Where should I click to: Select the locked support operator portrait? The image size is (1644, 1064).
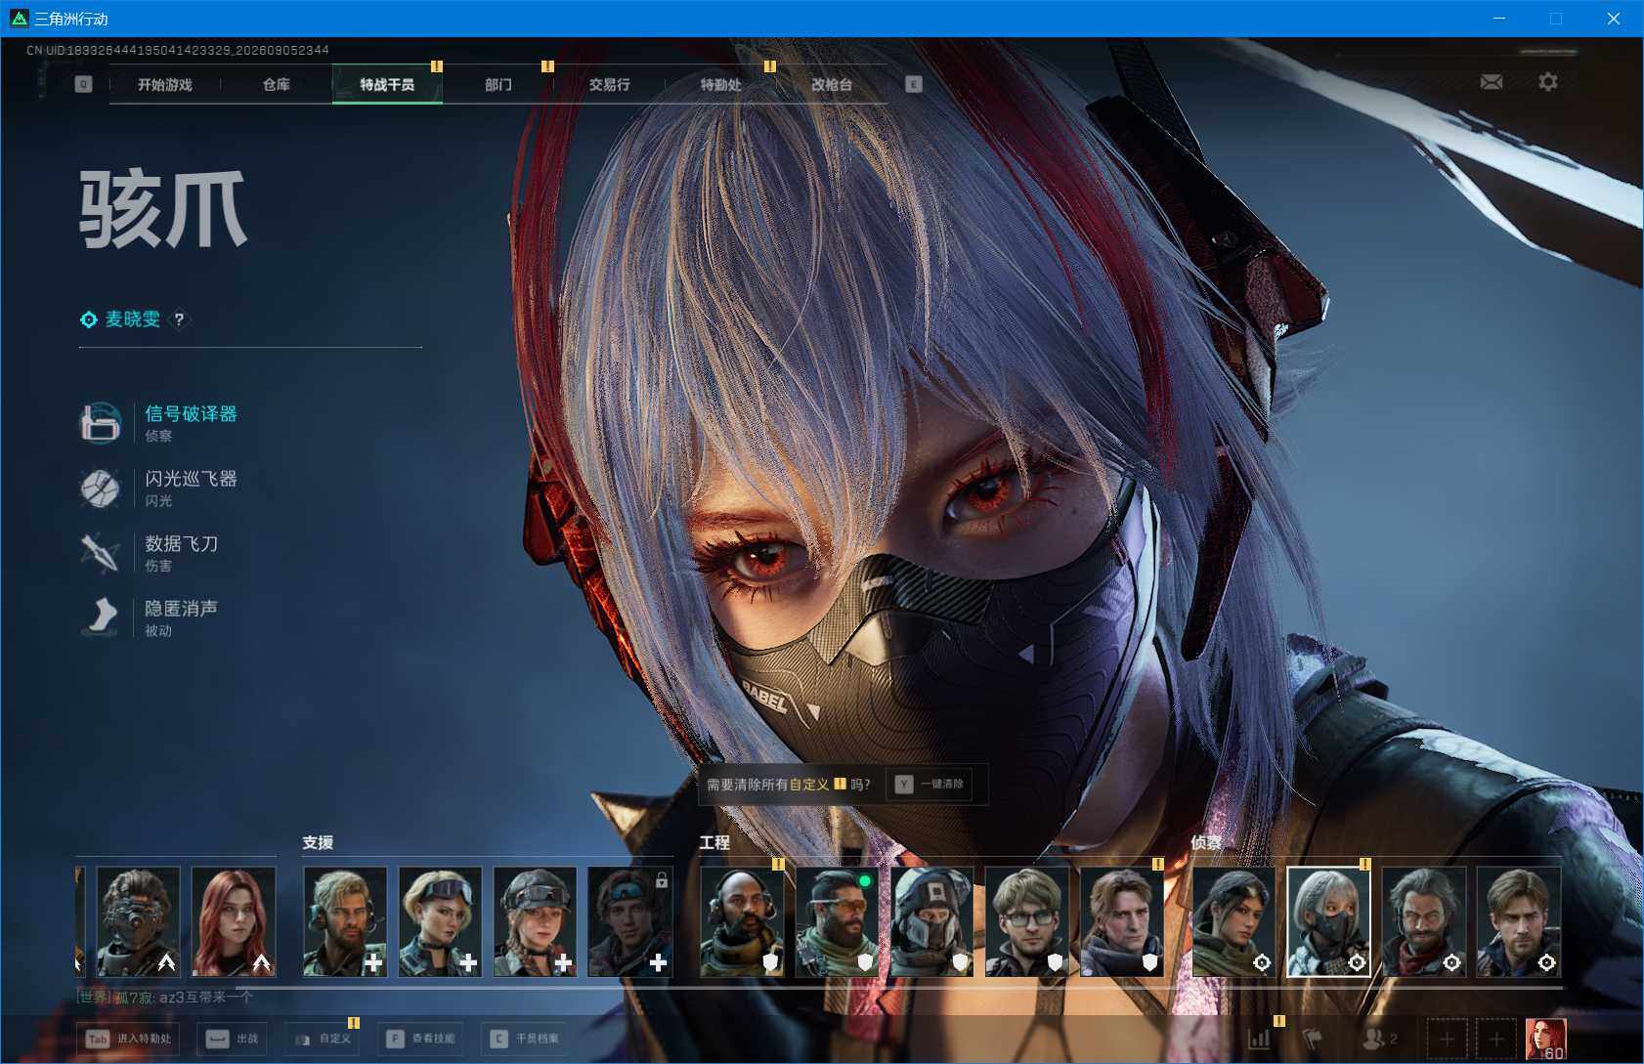629,921
